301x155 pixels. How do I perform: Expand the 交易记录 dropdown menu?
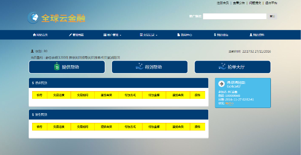click(148, 35)
